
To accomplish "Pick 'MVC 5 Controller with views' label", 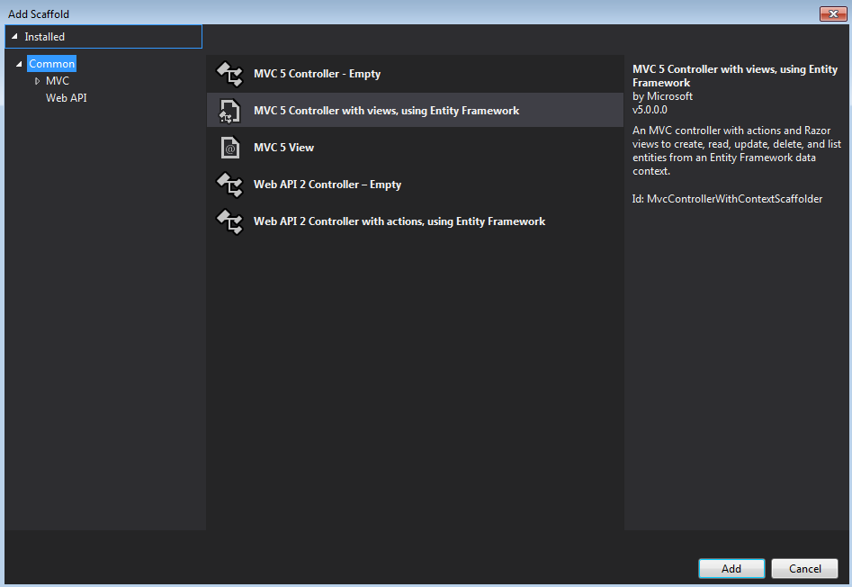I will pos(386,111).
